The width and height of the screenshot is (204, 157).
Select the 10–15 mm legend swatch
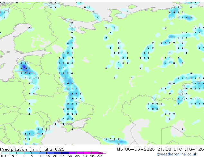click(x=43, y=153)
